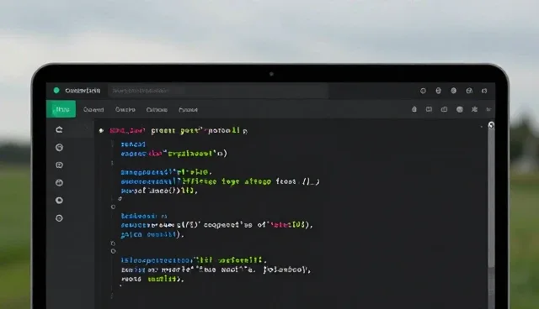
Task: Click the lock-shaped icon in second toolbar row
Action: (x=414, y=109)
